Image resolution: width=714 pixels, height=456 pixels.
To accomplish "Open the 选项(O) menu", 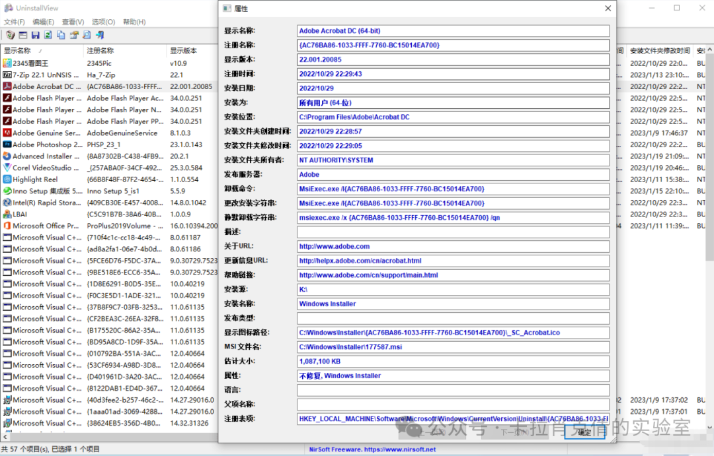I will pyautogui.click(x=103, y=21).
